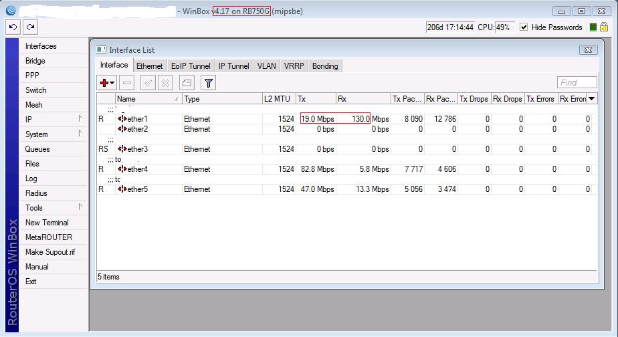Switch to the VLAN tab

[266, 66]
